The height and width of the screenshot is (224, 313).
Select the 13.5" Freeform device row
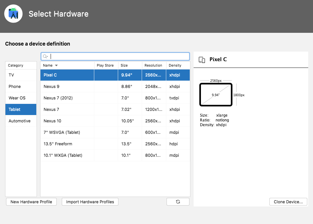tap(115, 144)
